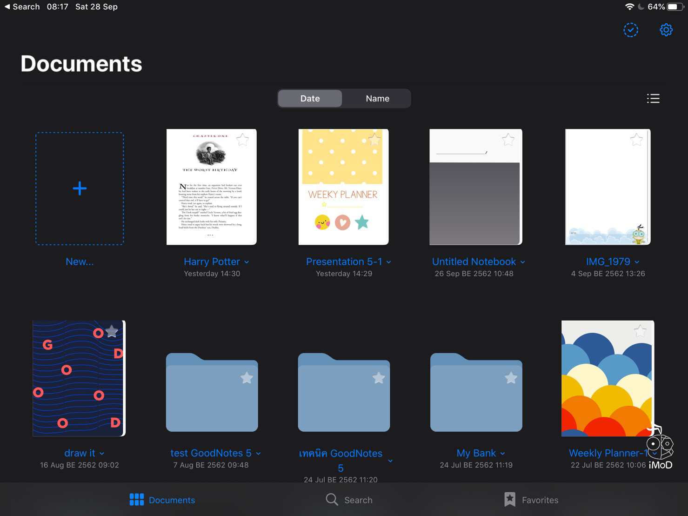Tap the Documents tab in bottom bar
This screenshot has height=516, width=688.
point(162,500)
